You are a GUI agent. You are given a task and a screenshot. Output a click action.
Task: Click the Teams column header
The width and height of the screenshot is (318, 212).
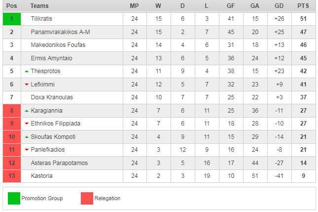coord(39,6)
